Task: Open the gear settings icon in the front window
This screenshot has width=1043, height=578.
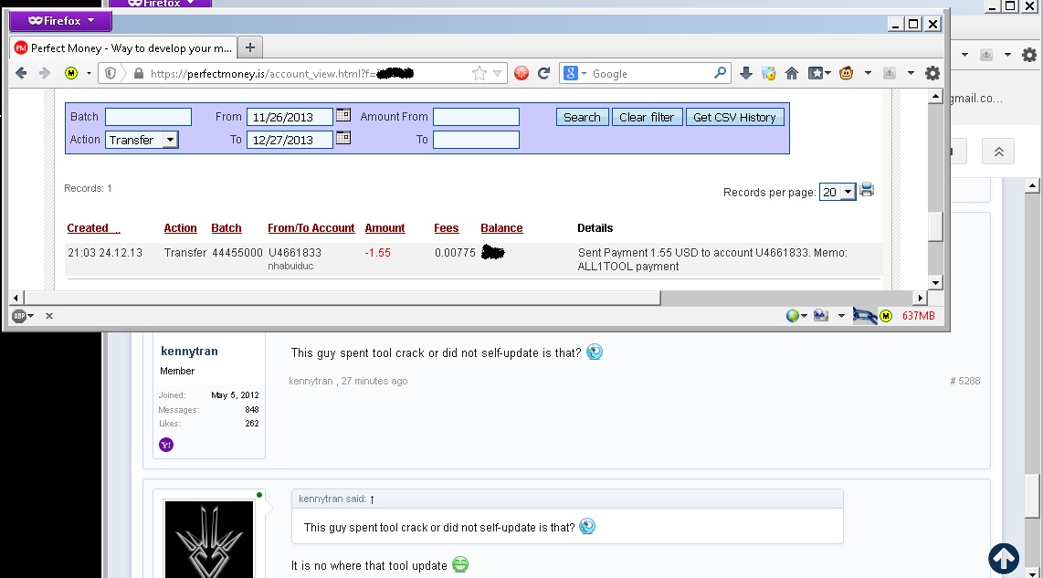Action: click(x=932, y=73)
